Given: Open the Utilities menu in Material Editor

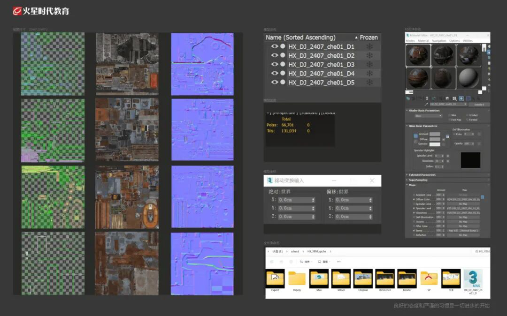Looking at the screenshot, I should point(468,41).
